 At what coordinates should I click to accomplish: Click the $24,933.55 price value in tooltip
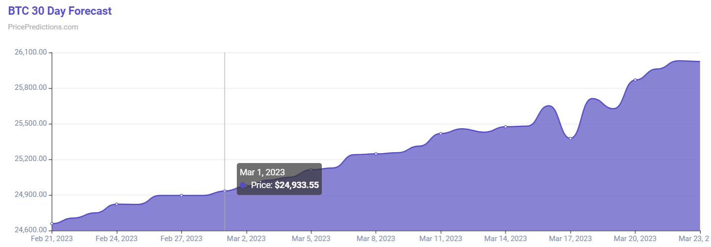pos(297,185)
